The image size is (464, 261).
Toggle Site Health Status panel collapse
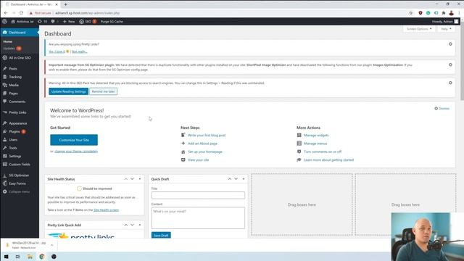pyautogui.click(x=140, y=179)
